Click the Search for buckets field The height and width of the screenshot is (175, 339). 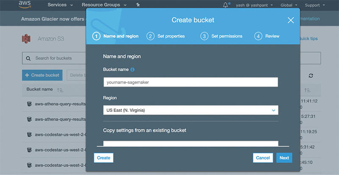(x=54, y=58)
